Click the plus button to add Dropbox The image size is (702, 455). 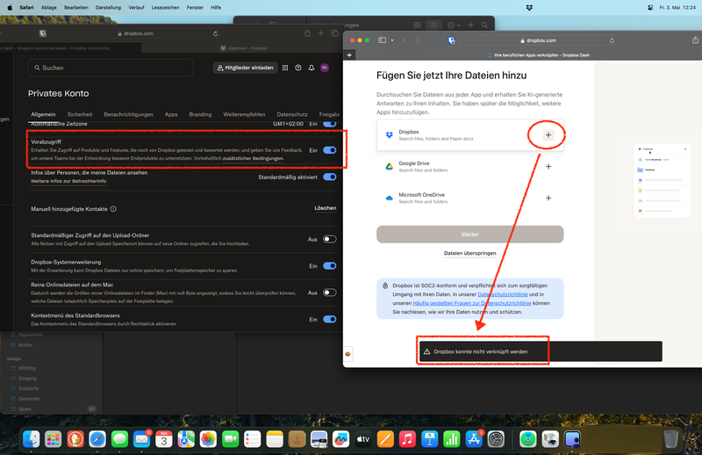click(548, 134)
